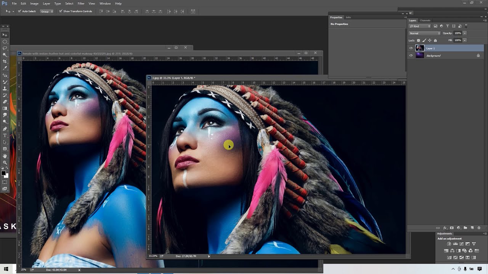This screenshot has width=488, height=274.
Task: Open the Opacity slider arrow
Action: [x=465, y=33]
